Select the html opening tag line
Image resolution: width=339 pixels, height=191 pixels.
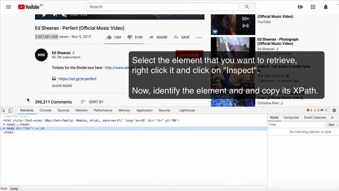point(91,120)
